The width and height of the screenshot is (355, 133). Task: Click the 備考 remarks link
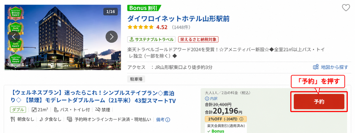(160, 119)
